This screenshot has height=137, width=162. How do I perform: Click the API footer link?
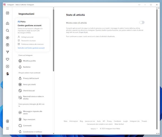(104, 121)
